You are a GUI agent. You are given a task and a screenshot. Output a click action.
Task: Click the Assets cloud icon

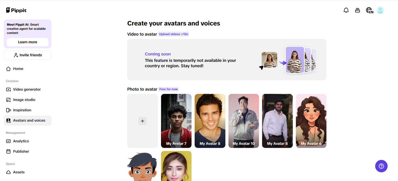point(8,172)
